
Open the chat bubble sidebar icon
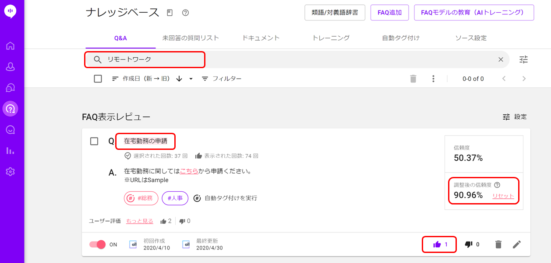pyautogui.click(x=11, y=130)
